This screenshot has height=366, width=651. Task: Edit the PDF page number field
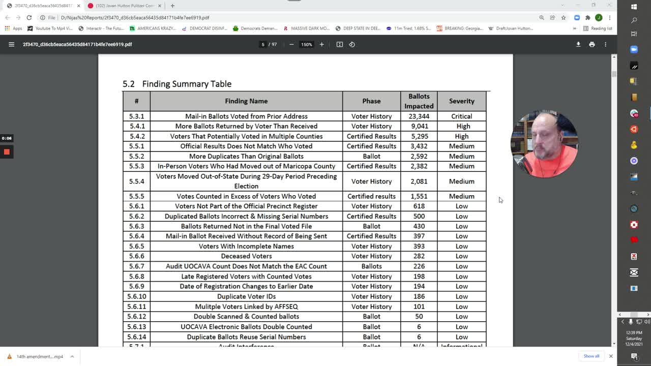pos(263,44)
